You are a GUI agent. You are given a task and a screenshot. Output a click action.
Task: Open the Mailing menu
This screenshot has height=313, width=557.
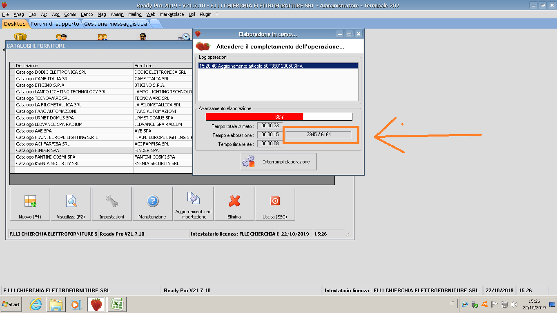click(135, 14)
